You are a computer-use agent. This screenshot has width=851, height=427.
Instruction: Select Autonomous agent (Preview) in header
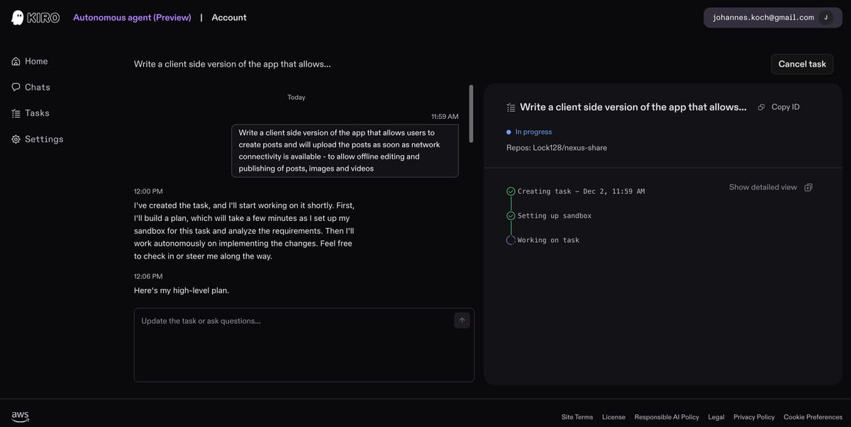click(x=132, y=18)
